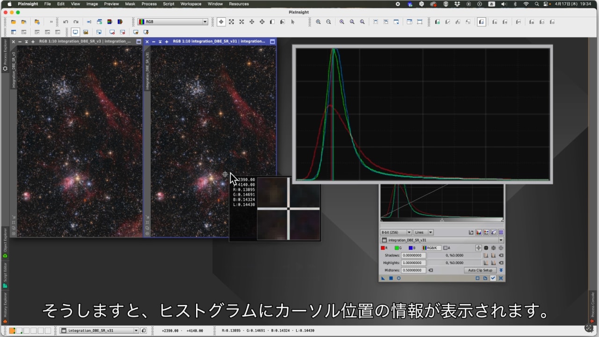The width and height of the screenshot is (599, 337).
Task: Open the integration_DBE_SR_v31 view selector in histogram panel
Action: coord(442,240)
